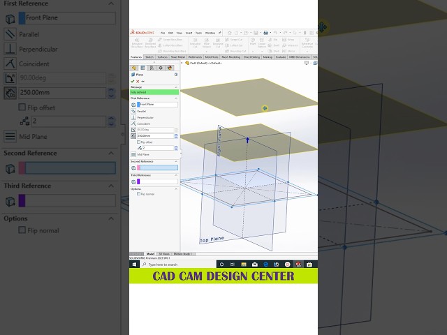Confirm the plane with the green checkmark

[x=133, y=82]
